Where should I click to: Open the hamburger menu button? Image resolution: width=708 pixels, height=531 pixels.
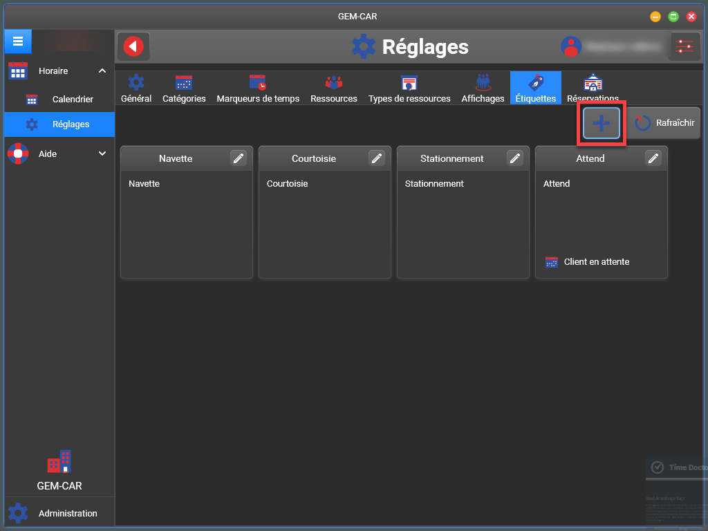[18, 41]
